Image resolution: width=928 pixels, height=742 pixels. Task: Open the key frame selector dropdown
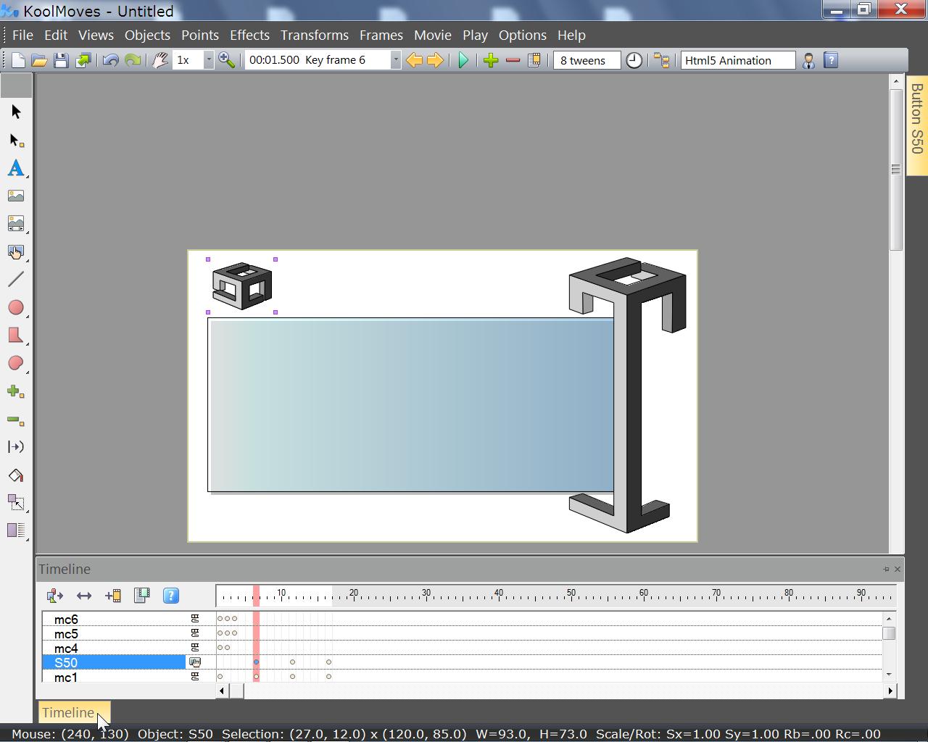pyautogui.click(x=396, y=60)
